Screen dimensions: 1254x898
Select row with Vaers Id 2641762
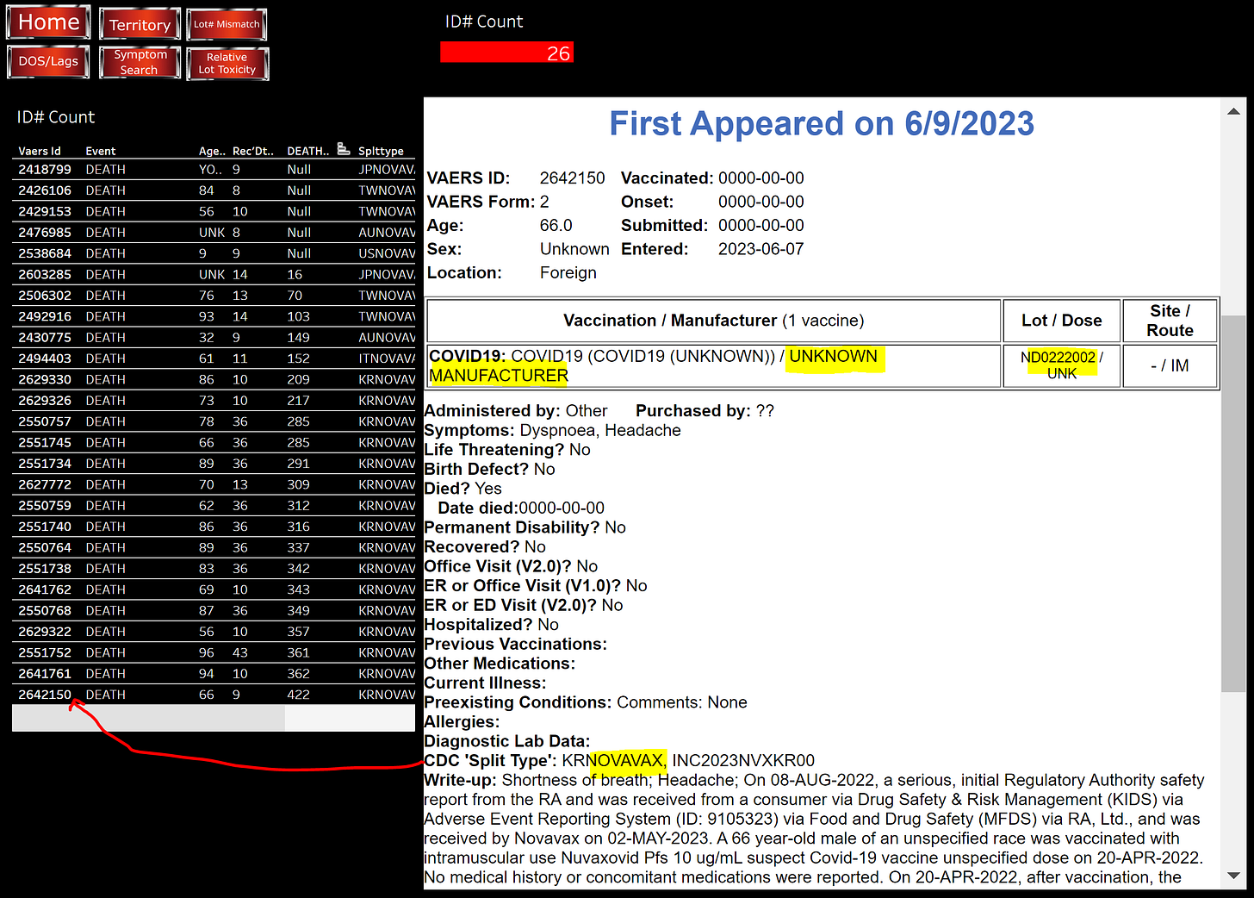[x=214, y=589]
